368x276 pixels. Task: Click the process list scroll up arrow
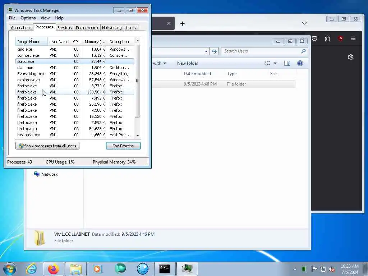138,41
